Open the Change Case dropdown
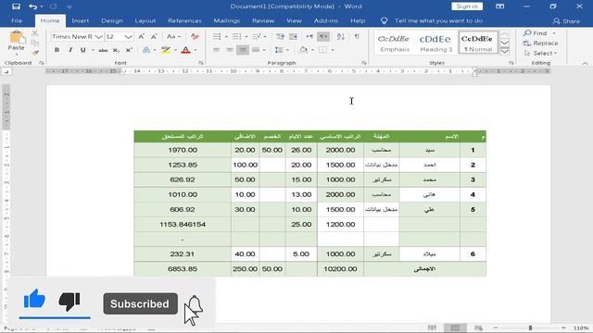Image resolution: width=593 pixels, height=333 pixels. [x=173, y=37]
